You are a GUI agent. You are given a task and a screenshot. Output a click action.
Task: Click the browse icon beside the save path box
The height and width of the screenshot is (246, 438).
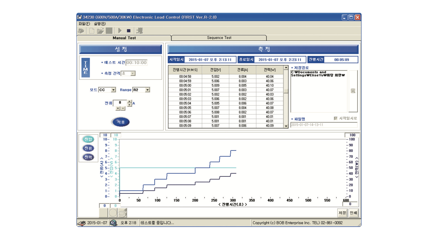pos(353,91)
